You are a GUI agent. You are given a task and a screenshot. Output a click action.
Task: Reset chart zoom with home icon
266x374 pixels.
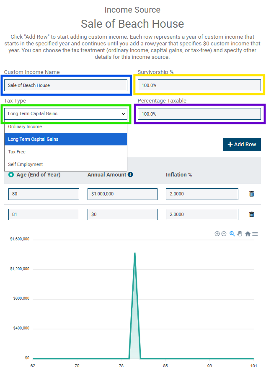248,234
